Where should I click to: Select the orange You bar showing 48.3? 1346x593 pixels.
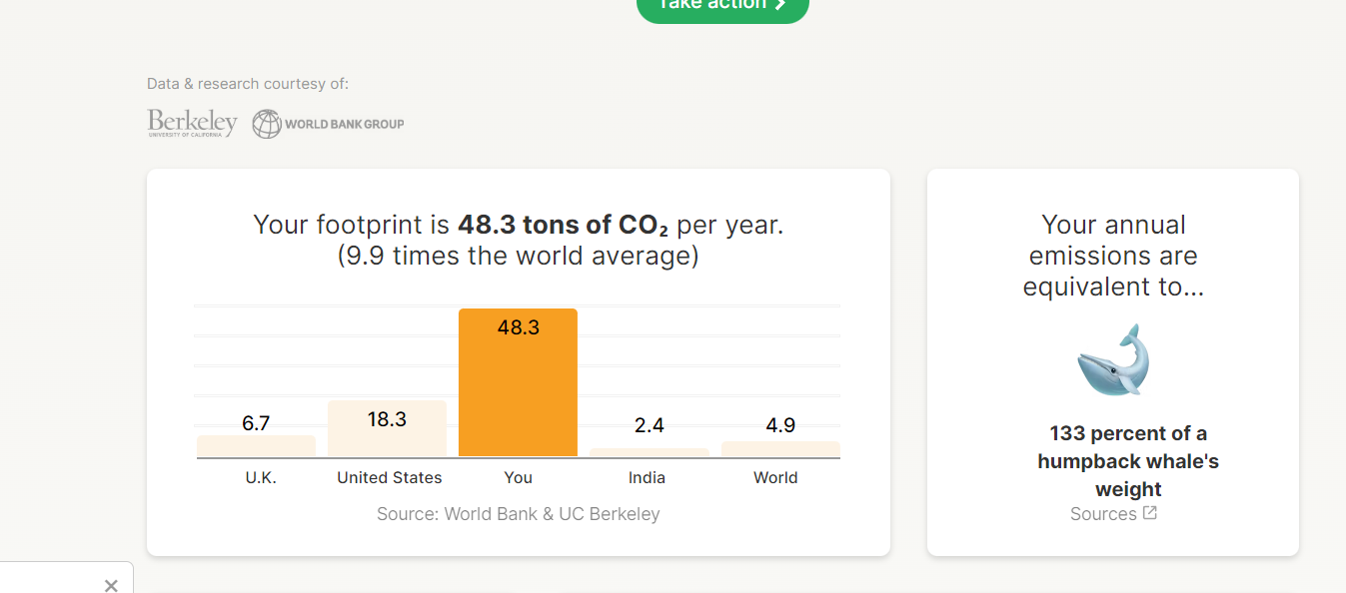518,382
